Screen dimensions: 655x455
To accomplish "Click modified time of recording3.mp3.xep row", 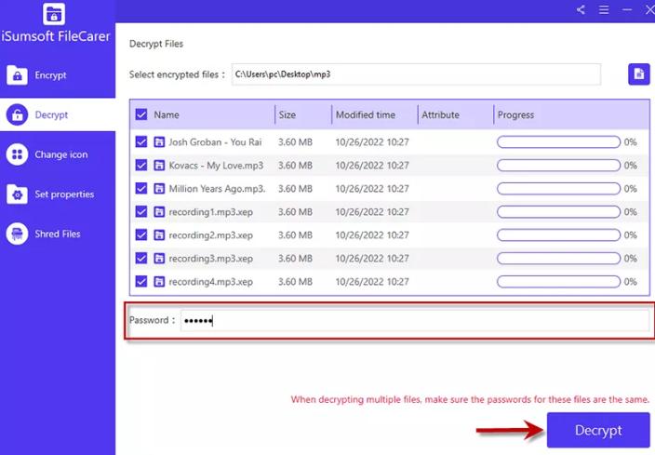I will [x=372, y=259].
